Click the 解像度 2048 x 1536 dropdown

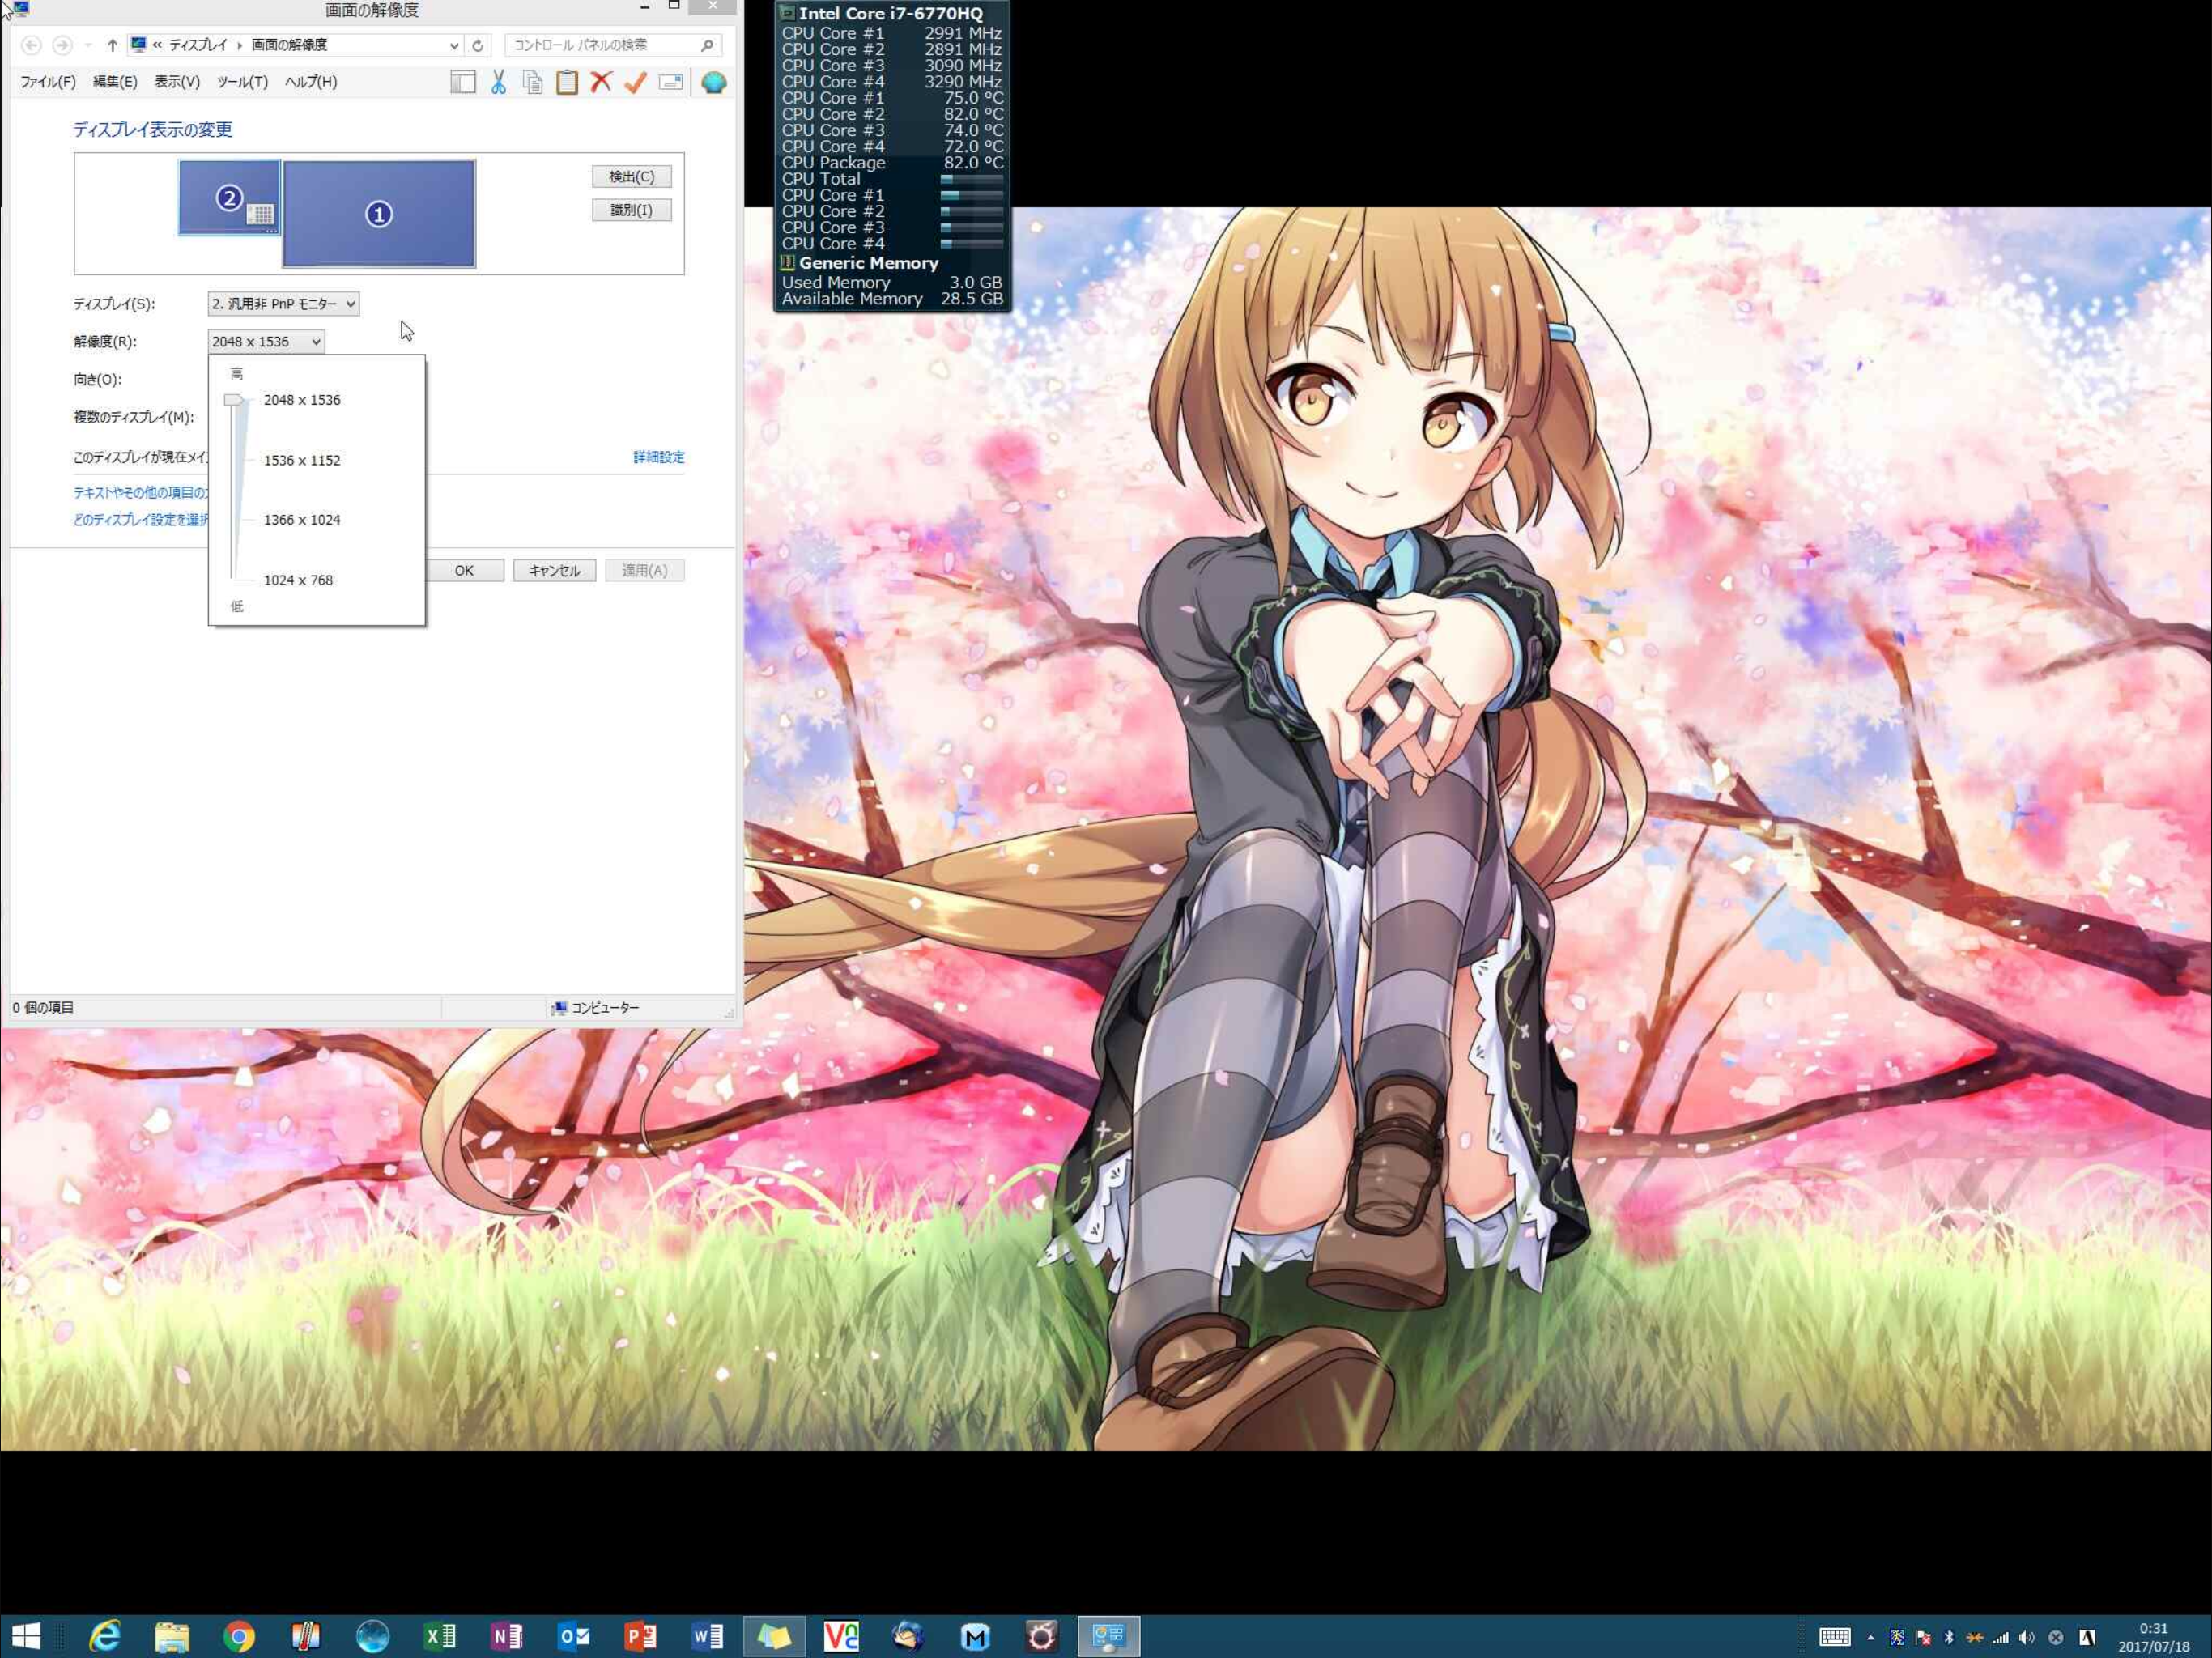[266, 342]
